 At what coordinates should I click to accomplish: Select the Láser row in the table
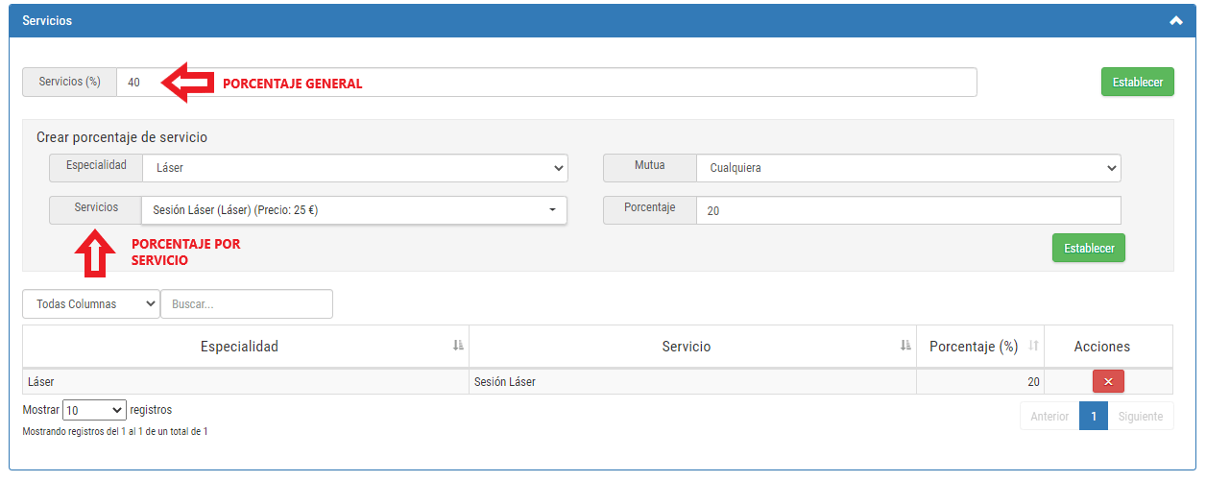597,382
